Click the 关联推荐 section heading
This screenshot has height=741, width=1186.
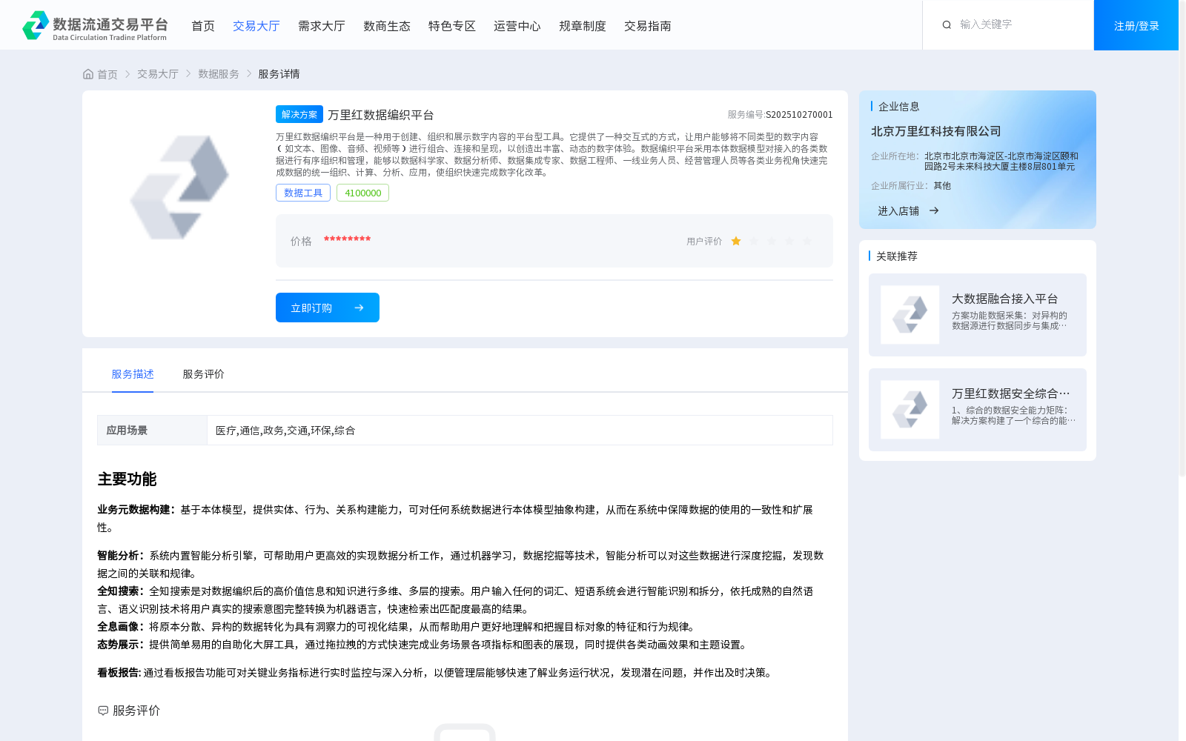coord(897,256)
